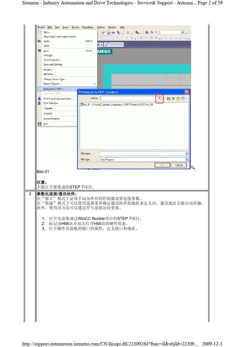The width and height of the screenshot is (245, 347).
Task: Click the New project icon in Project menu
Action: (x=39, y=32)
